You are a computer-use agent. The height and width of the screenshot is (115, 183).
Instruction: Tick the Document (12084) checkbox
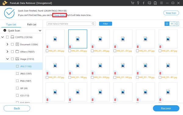pyautogui.click(x=12, y=44)
